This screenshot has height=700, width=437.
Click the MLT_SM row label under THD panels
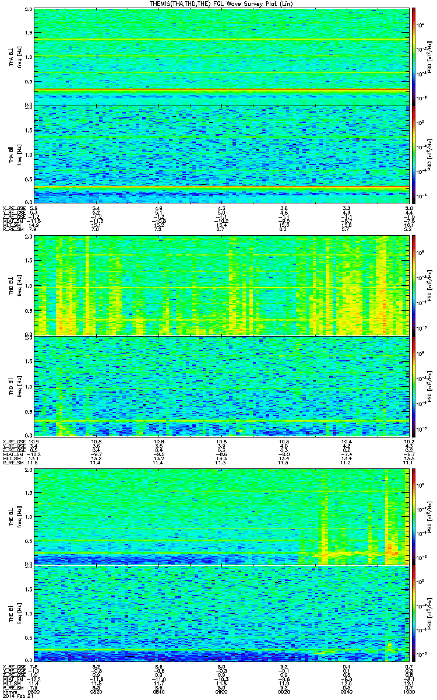(12, 458)
